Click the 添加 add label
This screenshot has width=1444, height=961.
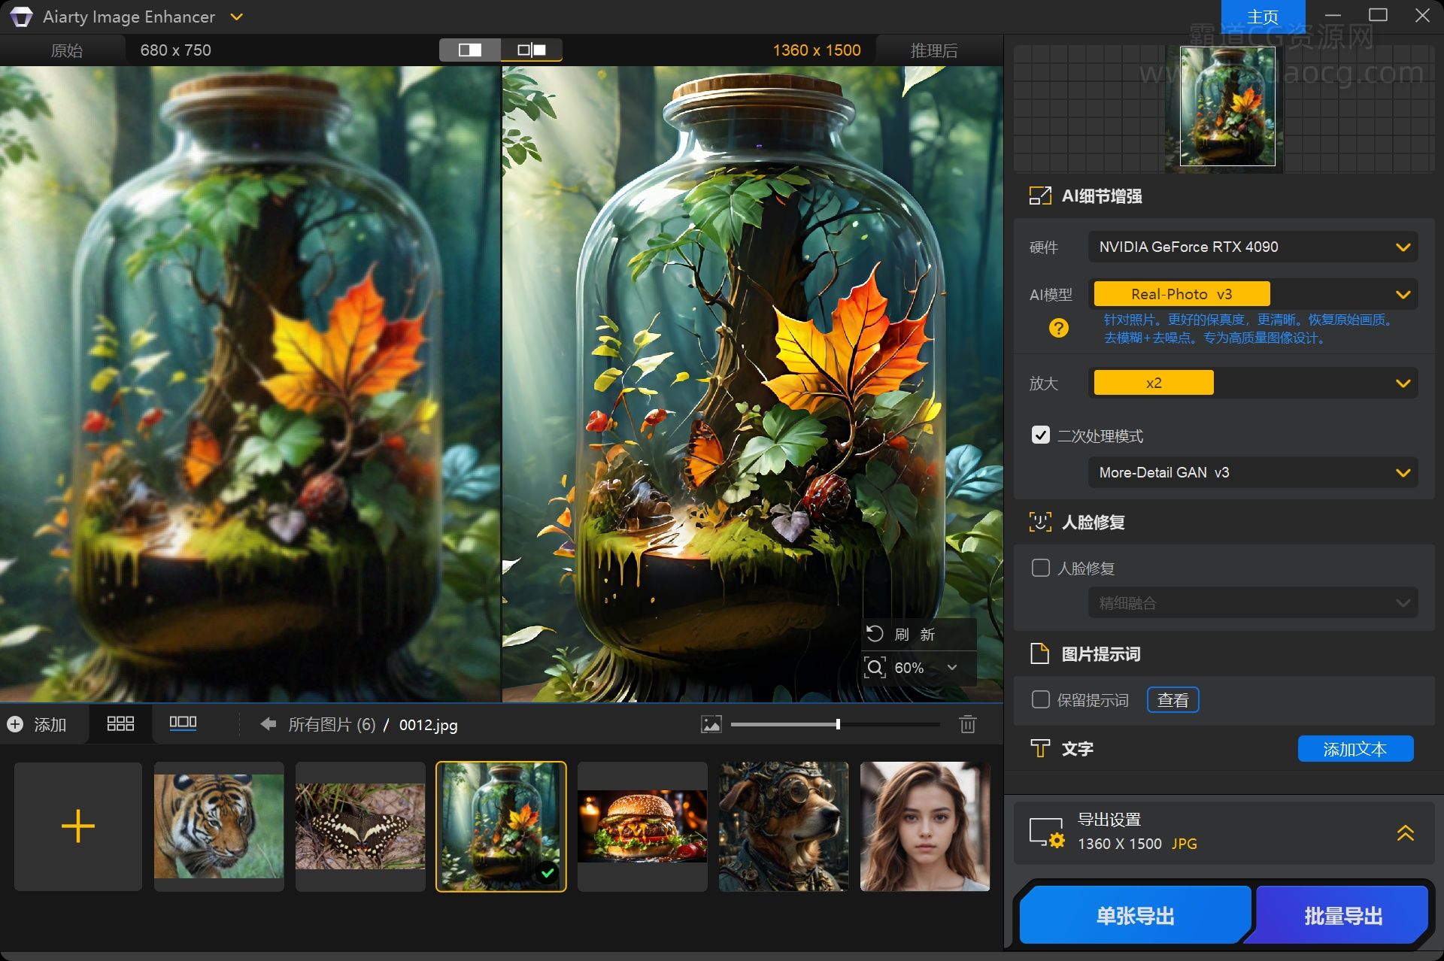coord(50,724)
